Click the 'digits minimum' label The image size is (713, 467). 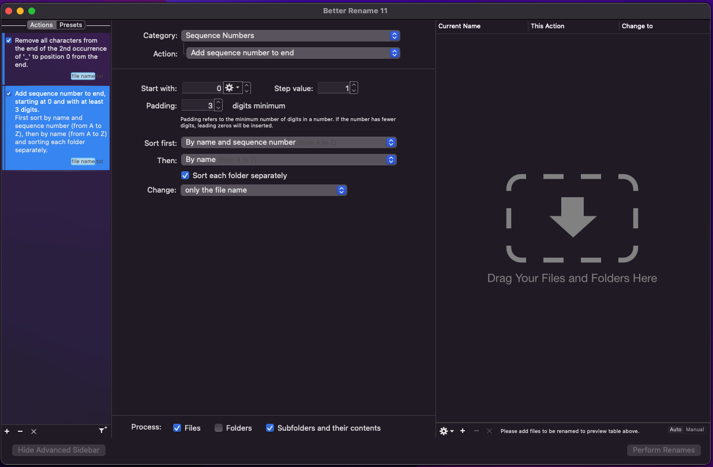coord(259,106)
